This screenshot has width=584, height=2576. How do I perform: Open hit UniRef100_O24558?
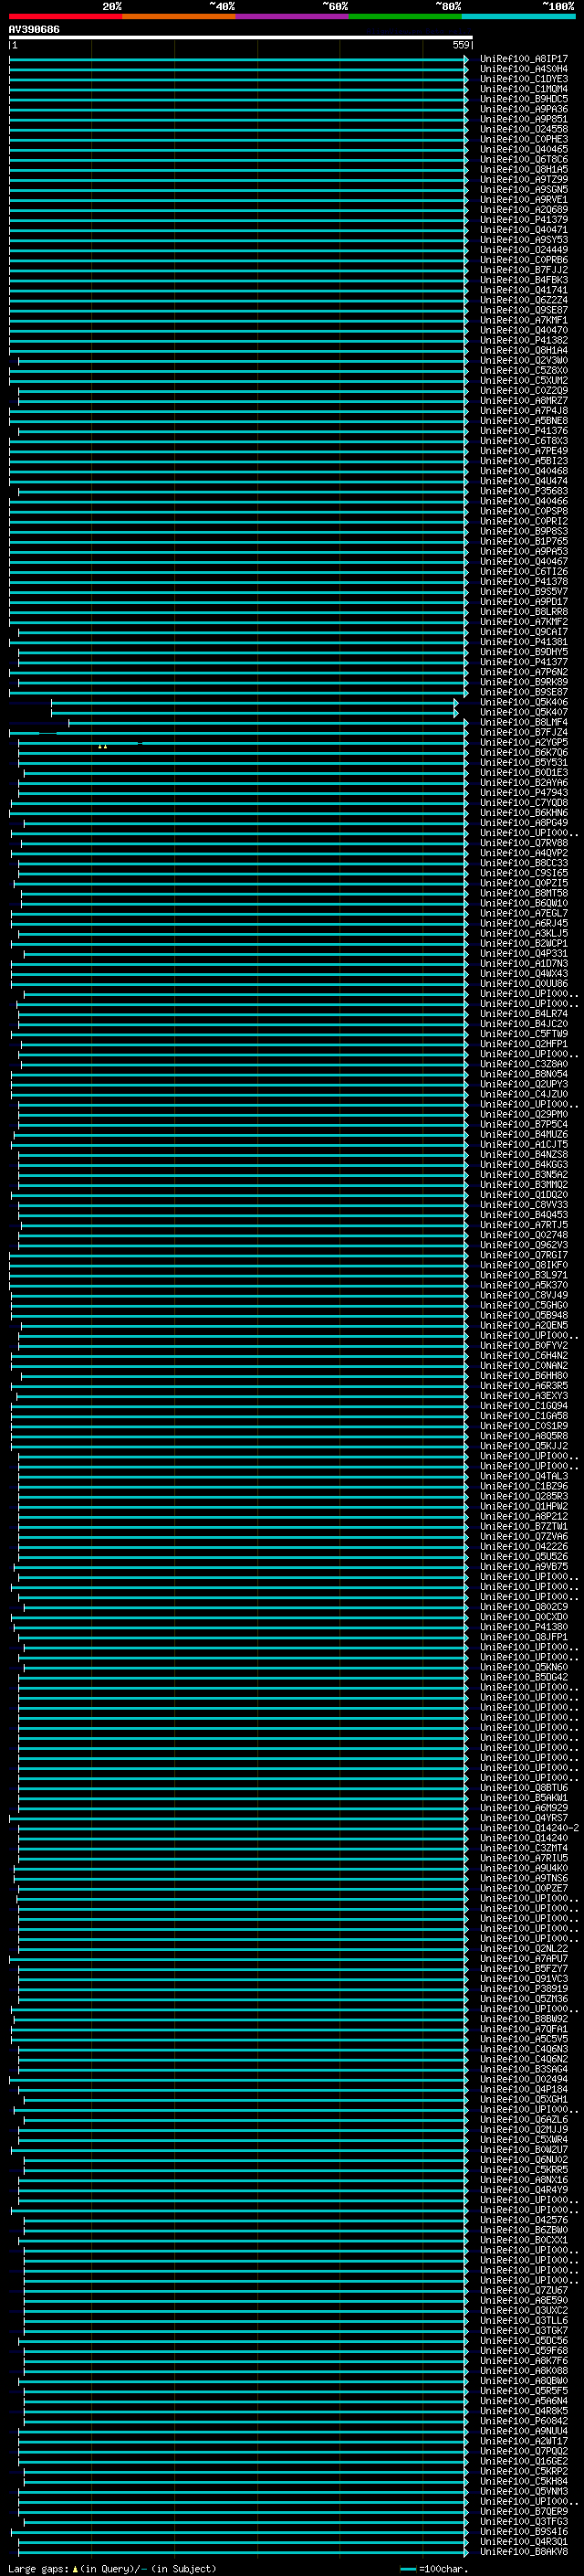pos(523,129)
